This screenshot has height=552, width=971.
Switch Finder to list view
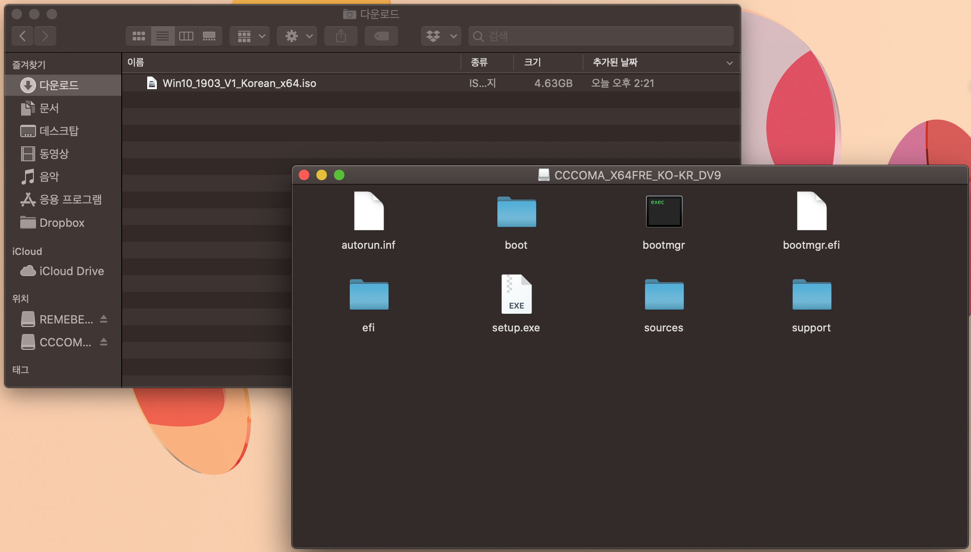point(163,36)
